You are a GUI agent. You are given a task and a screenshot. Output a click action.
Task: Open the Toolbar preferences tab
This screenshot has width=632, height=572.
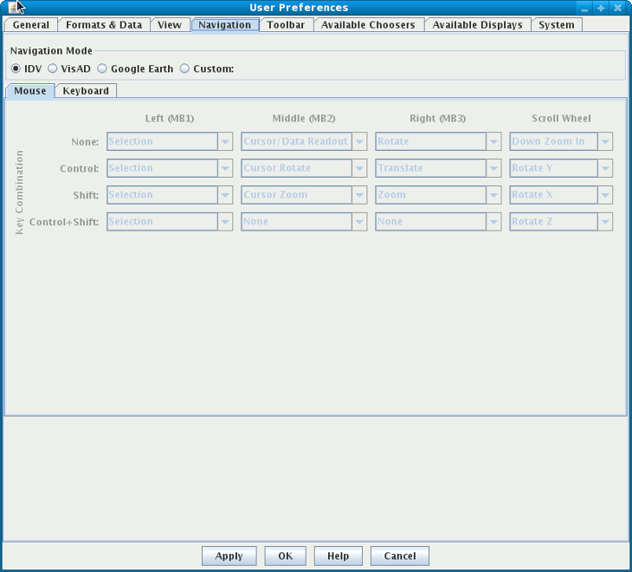point(286,25)
